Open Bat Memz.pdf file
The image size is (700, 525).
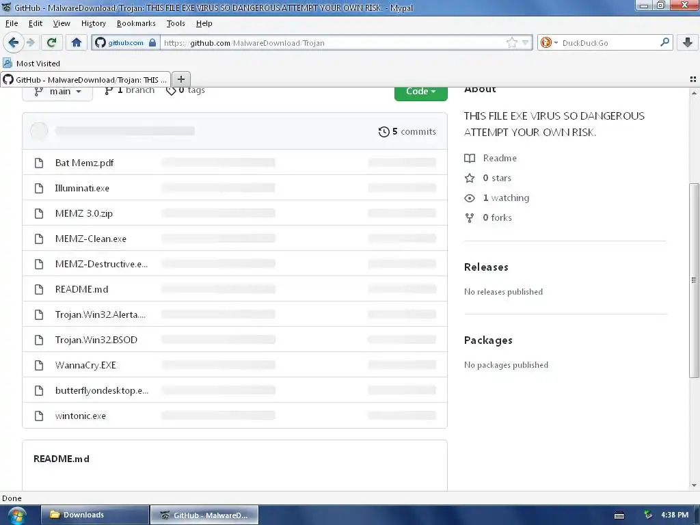(84, 163)
